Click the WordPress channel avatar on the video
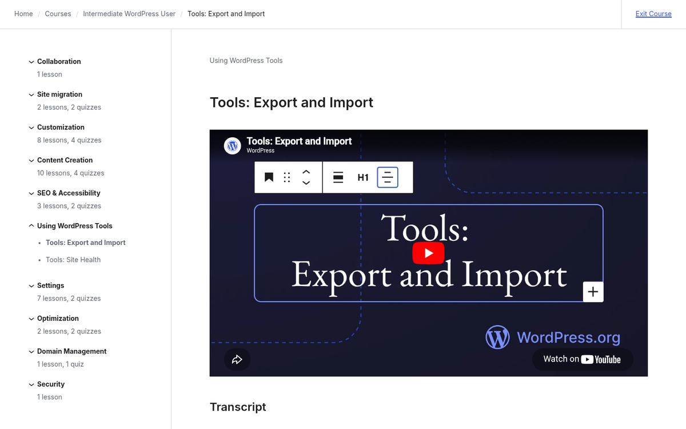The height and width of the screenshot is (429, 686). [232, 145]
